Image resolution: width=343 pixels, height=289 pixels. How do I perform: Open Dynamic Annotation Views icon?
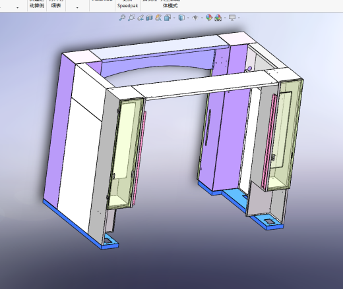pos(158,18)
